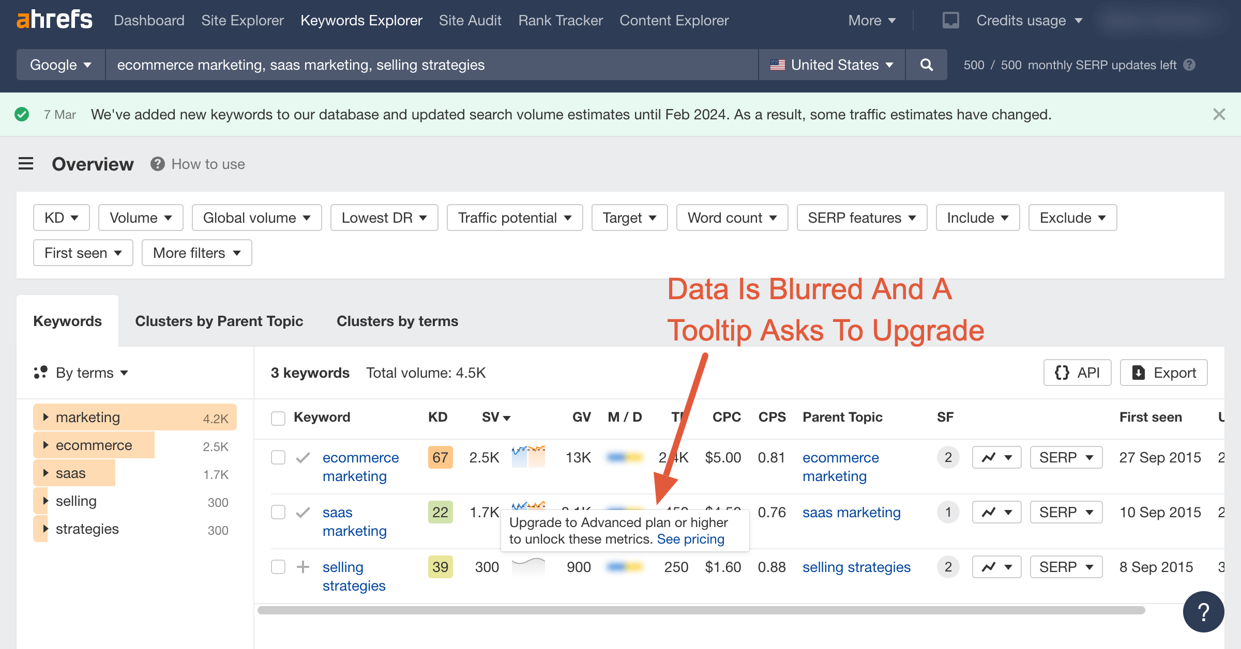Open the KD filter dropdown
1241x649 pixels.
(x=62, y=218)
